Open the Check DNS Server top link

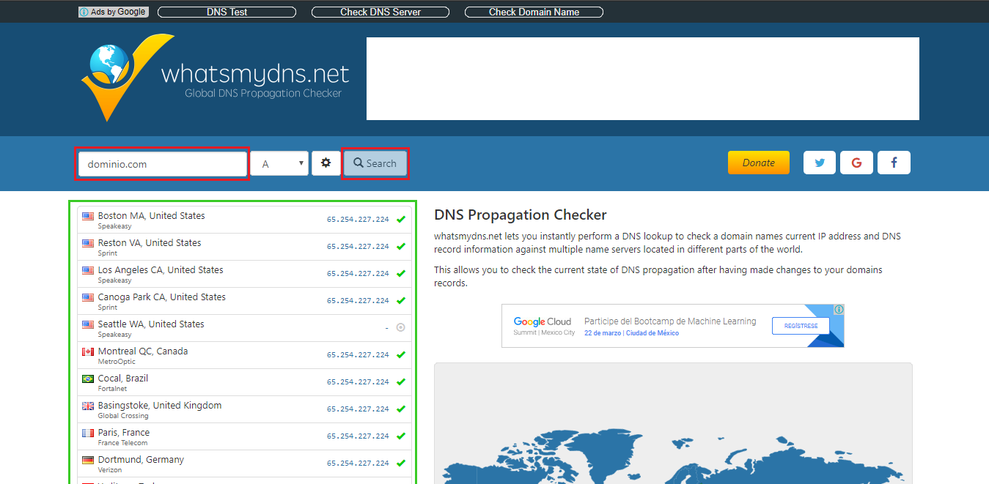point(380,12)
